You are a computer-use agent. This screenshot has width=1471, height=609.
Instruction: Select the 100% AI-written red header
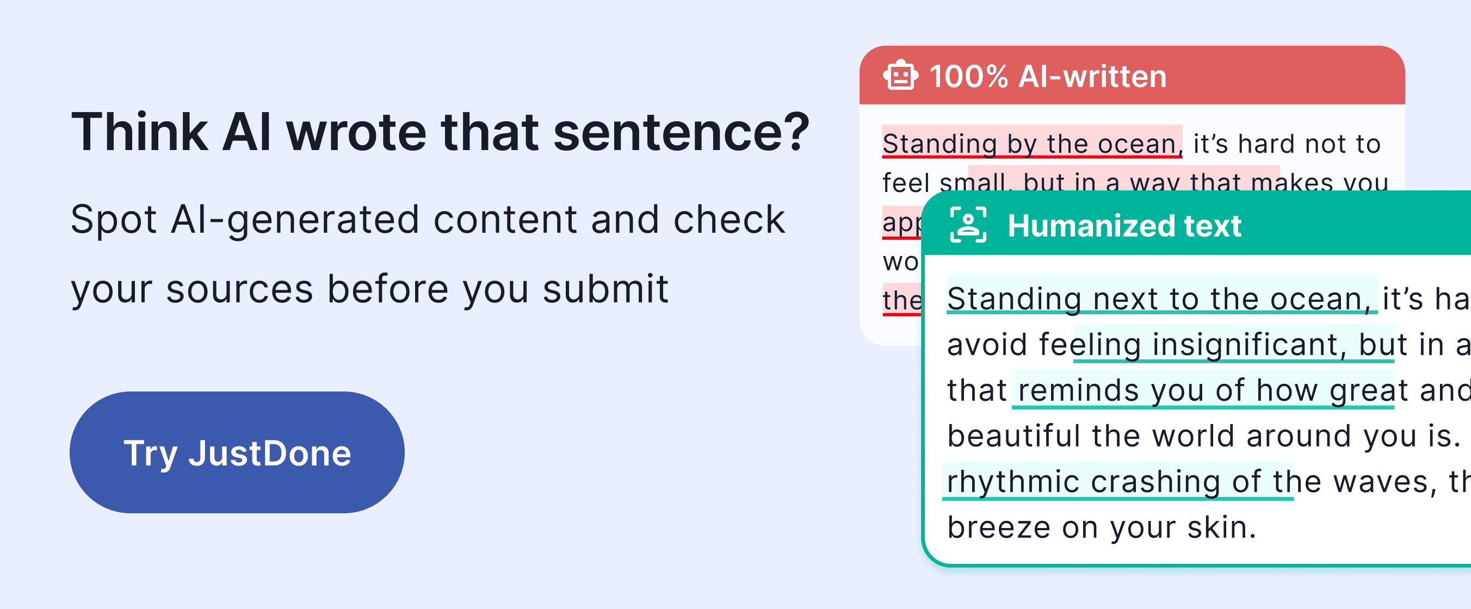pyautogui.click(x=1132, y=76)
